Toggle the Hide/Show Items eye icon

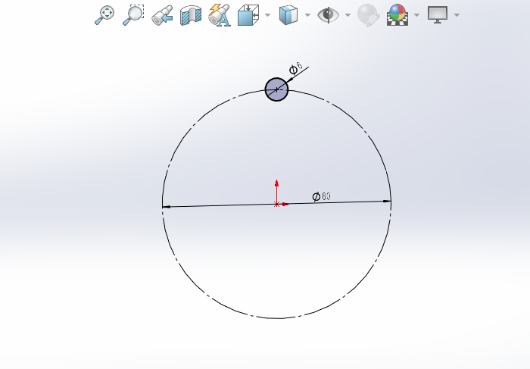(x=328, y=15)
